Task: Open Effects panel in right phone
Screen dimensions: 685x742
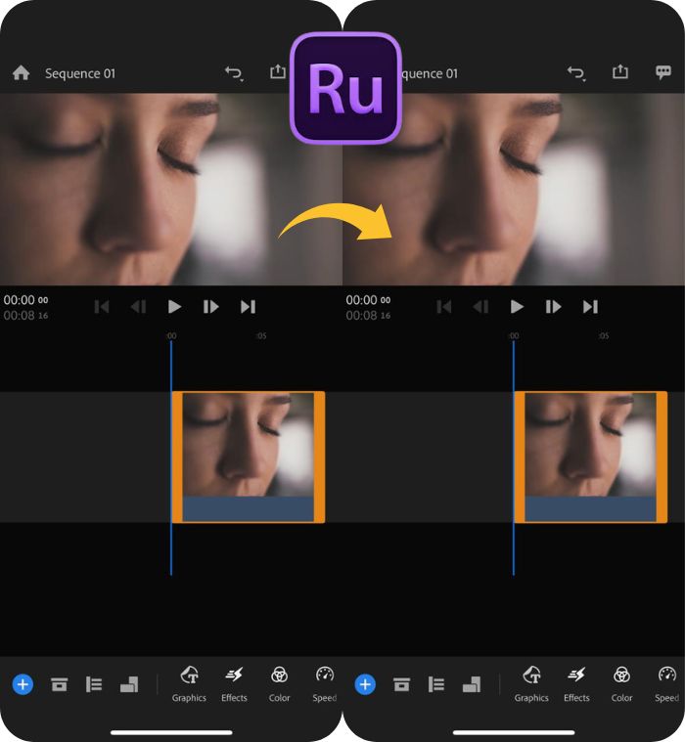Action: point(576,684)
